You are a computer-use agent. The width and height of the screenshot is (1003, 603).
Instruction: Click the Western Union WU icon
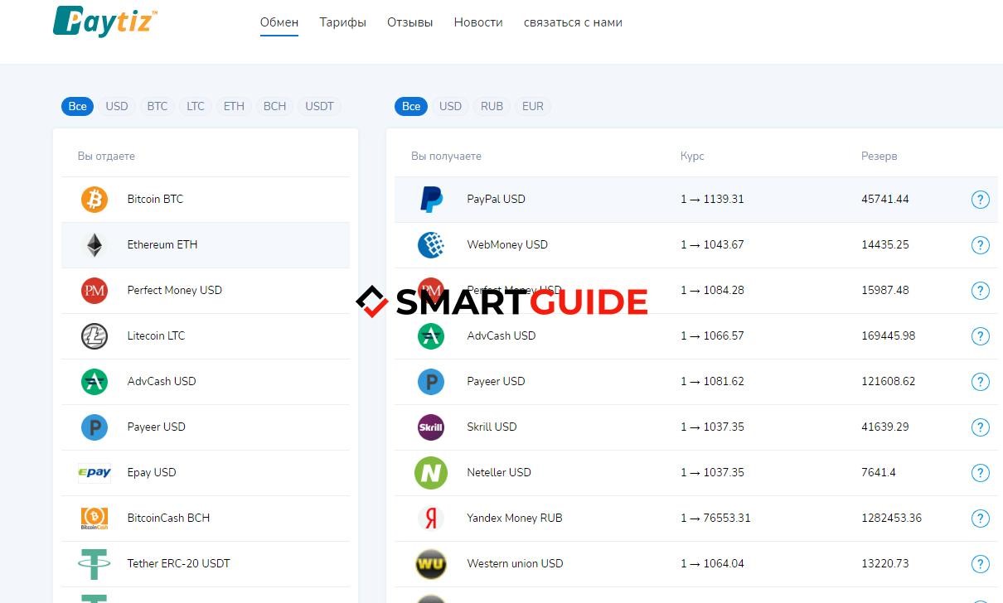[x=431, y=564]
